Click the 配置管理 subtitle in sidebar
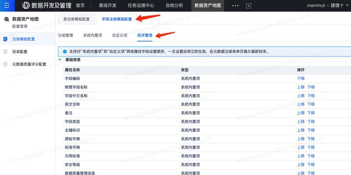 coord(20,26)
